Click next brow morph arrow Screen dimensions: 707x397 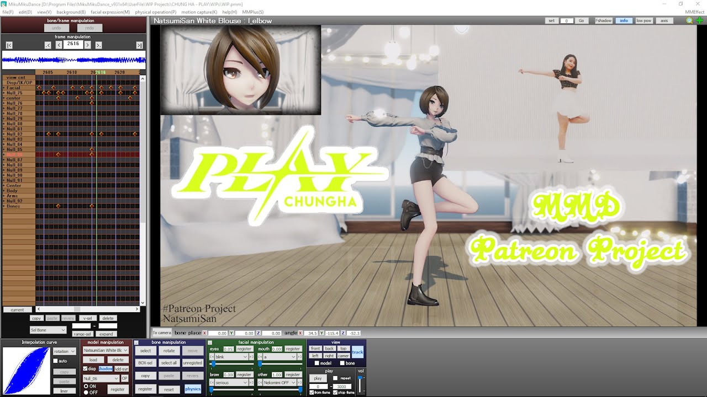click(252, 382)
